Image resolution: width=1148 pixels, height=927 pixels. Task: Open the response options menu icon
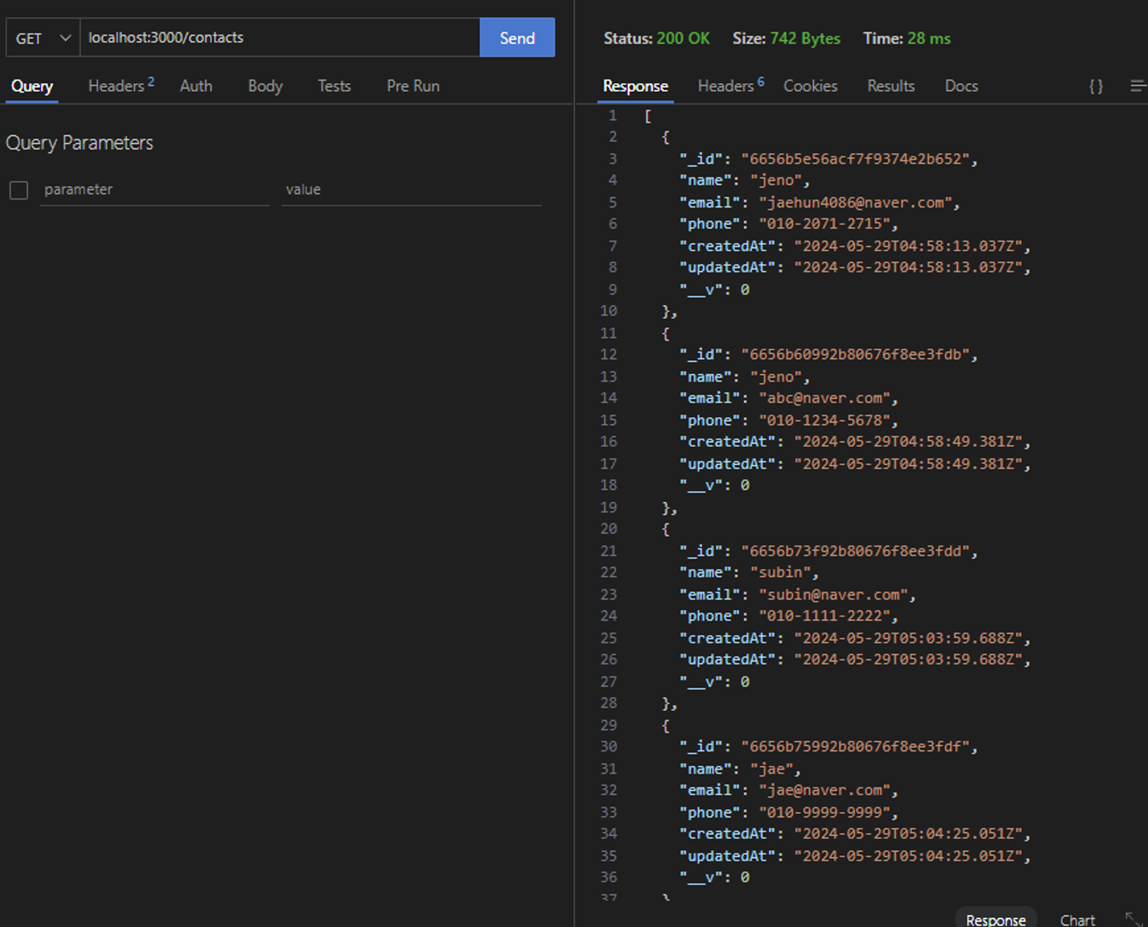coord(1138,86)
